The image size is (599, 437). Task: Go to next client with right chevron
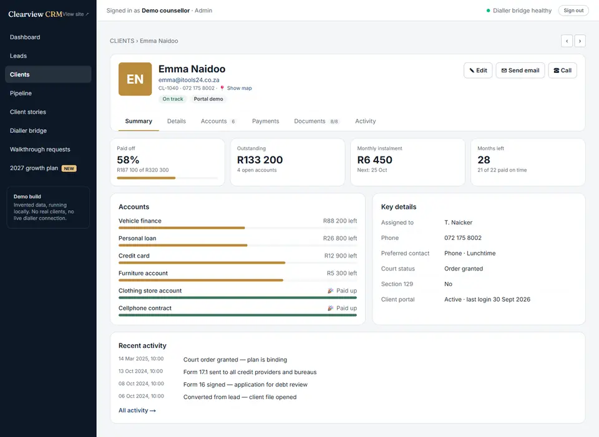point(580,41)
